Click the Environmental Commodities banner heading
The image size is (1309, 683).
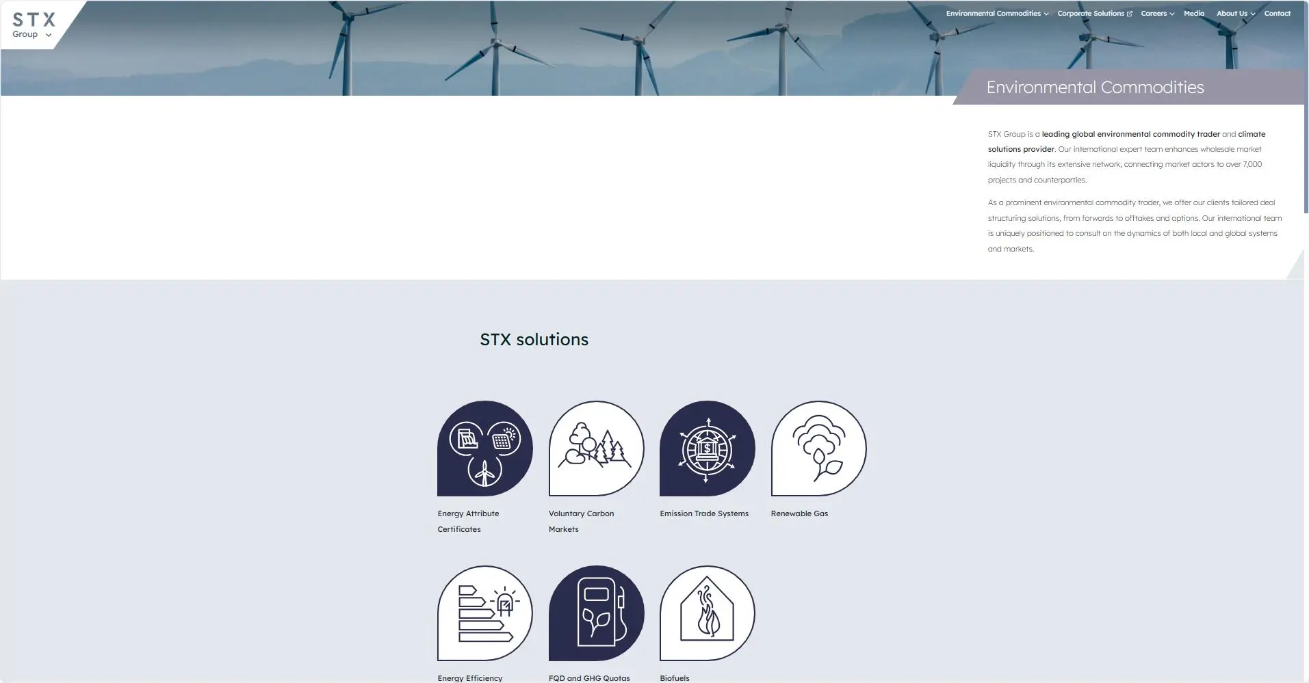(x=1095, y=88)
